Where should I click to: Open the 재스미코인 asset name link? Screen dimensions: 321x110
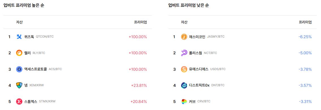pyautogui.click(x=197, y=37)
